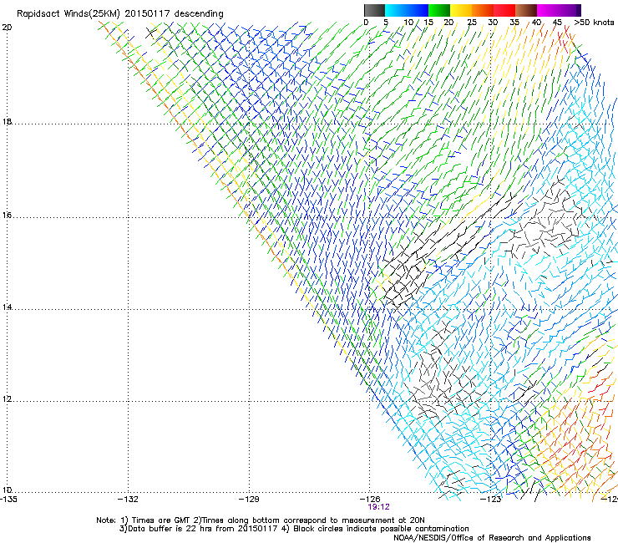Screen dimensions: 618x543
Task: Click the note line about Times are GMT
Action: pyautogui.click(x=260, y=520)
